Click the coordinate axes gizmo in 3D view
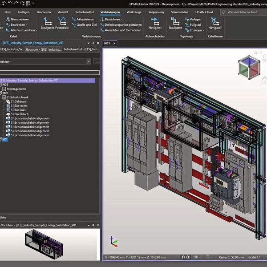The image size is (267, 267). 113,242
